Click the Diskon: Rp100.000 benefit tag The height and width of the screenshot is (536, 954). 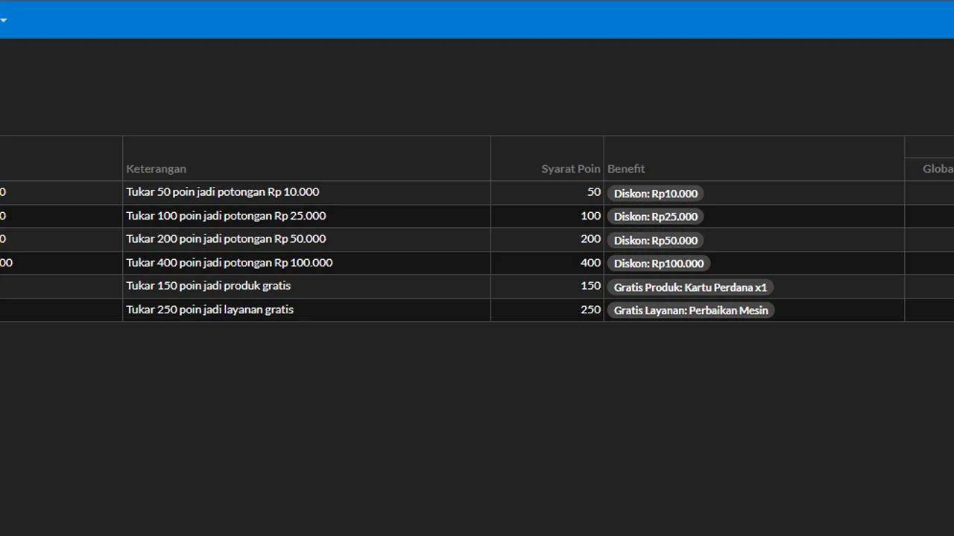pos(659,264)
